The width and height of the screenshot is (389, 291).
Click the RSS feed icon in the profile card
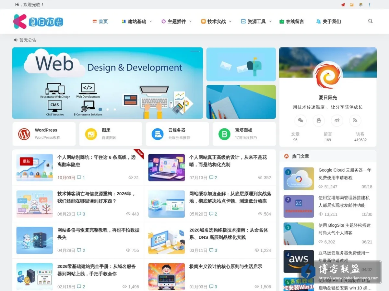click(x=355, y=121)
